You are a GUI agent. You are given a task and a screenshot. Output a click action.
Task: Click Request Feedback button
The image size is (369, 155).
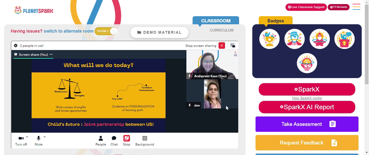pyautogui.click(x=307, y=143)
